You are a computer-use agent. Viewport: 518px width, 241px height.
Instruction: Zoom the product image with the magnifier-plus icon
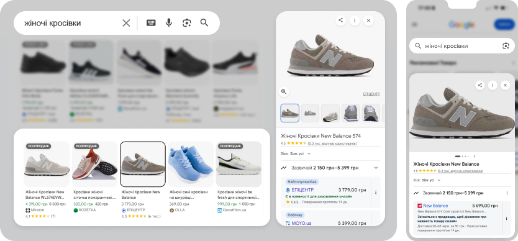pos(284,91)
